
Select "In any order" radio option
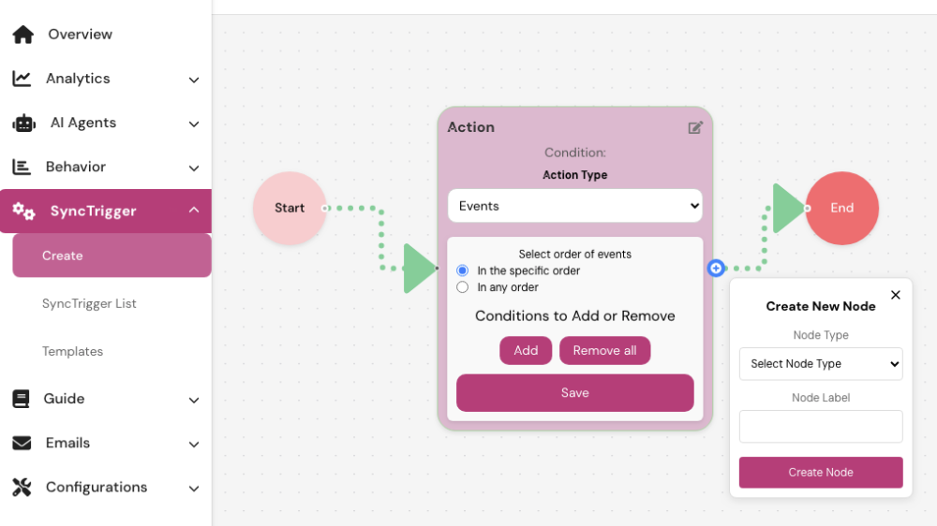[462, 287]
